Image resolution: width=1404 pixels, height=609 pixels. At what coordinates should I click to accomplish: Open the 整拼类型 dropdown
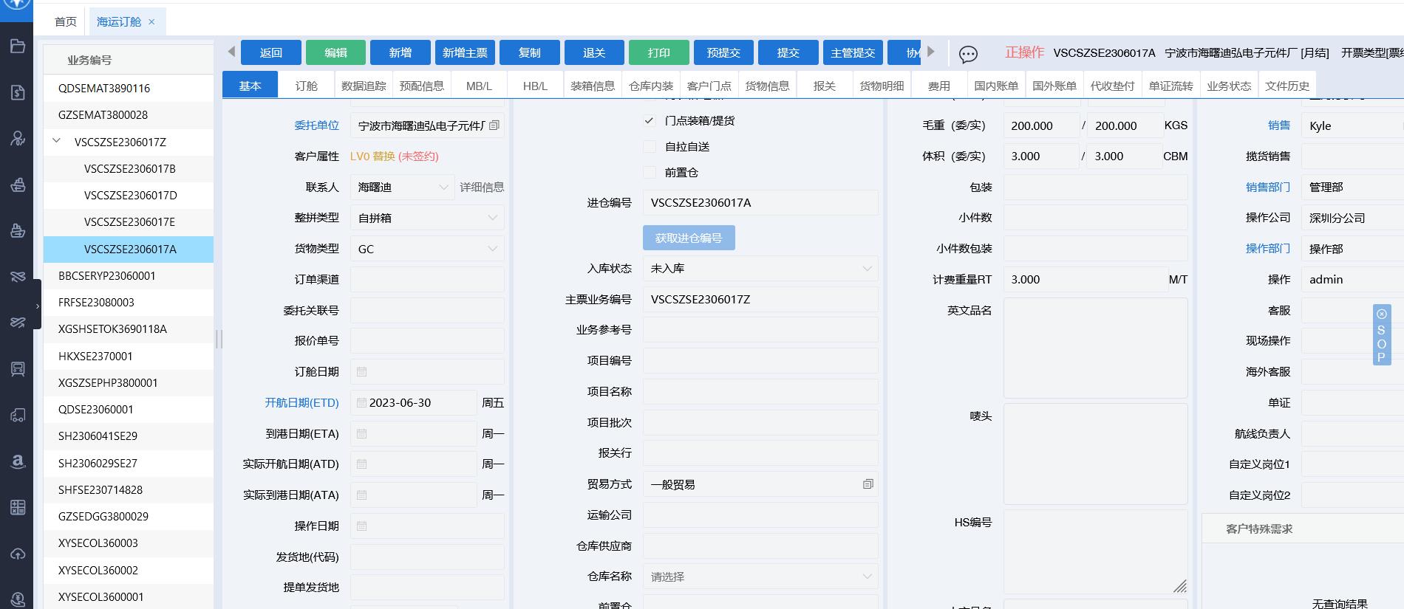[x=427, y=218]
